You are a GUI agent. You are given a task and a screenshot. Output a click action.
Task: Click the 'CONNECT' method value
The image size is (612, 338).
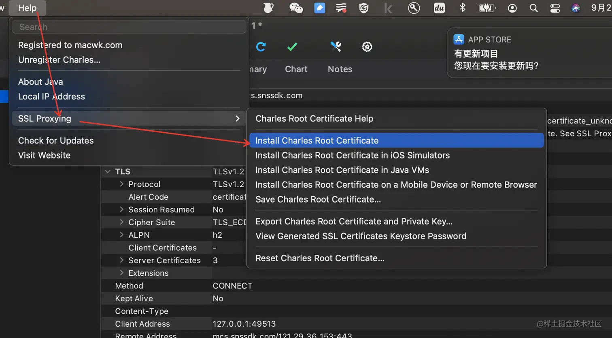pyautogui.click(x=232, y=286)
